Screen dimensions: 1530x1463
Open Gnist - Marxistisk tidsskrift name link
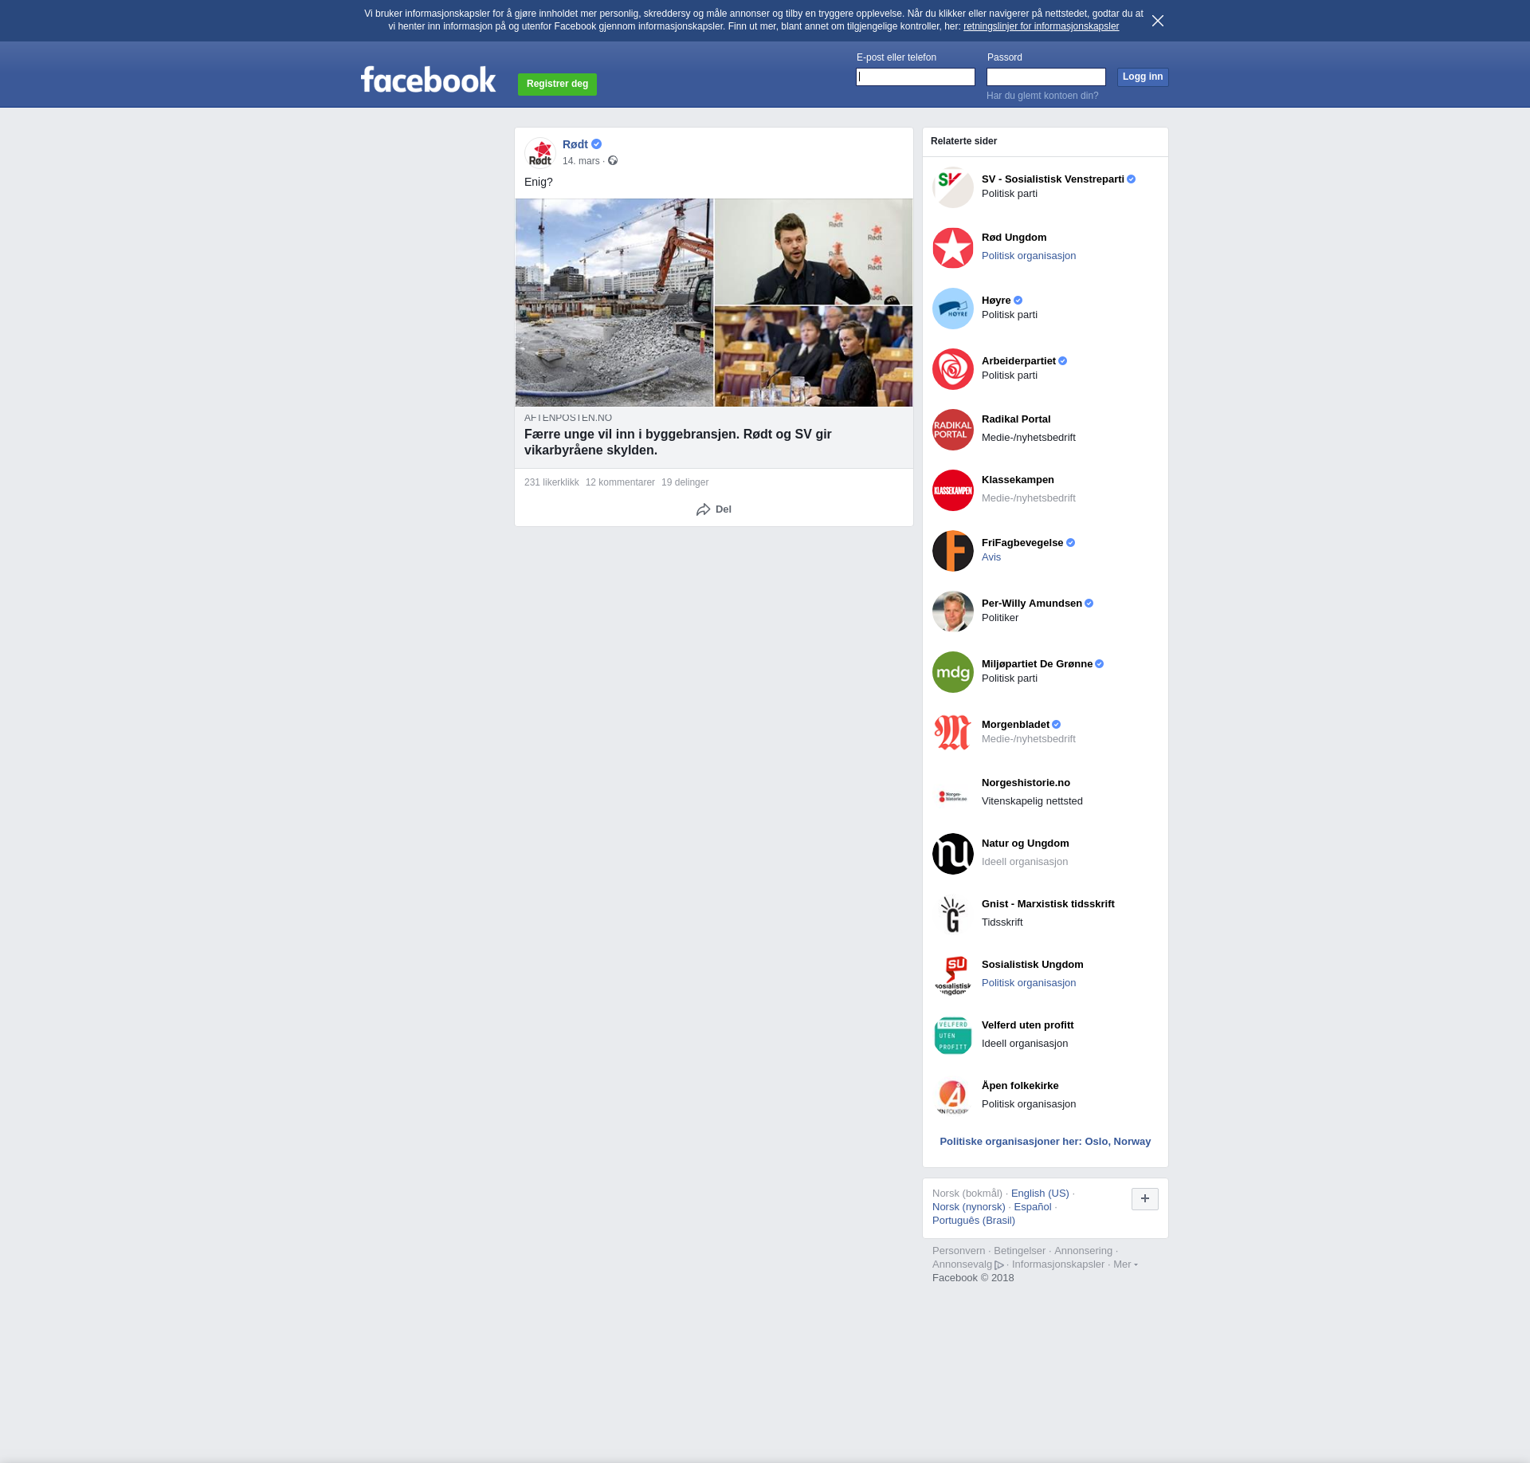click(x=1048, y=904)
